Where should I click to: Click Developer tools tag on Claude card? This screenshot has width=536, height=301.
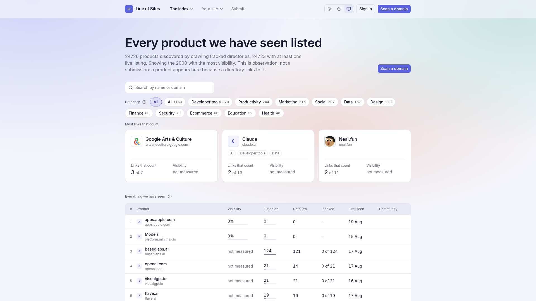[253, 153]
